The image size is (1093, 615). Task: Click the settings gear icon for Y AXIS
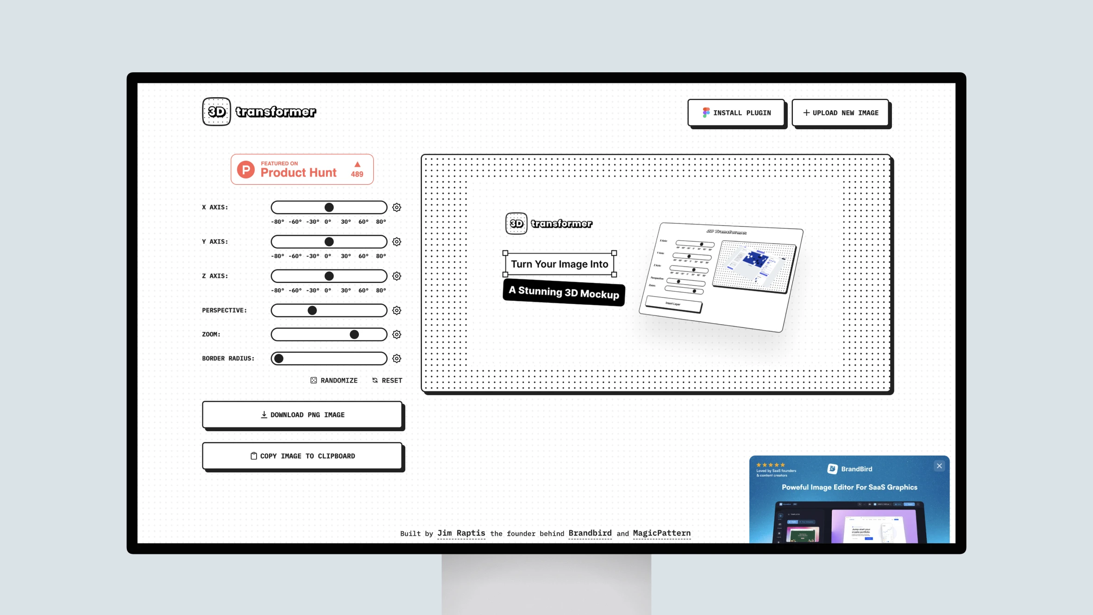(397, 241)
